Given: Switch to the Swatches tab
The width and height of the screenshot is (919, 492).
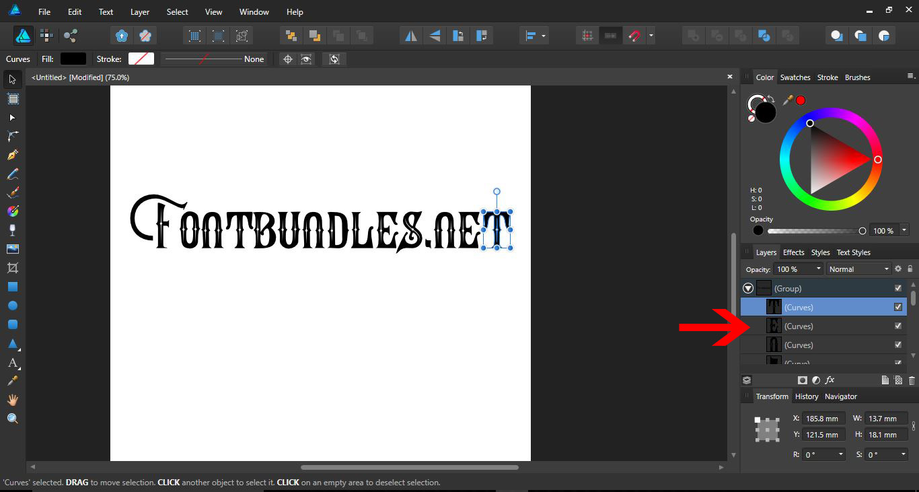Looking at the screenshot, I should coord(795,77).
